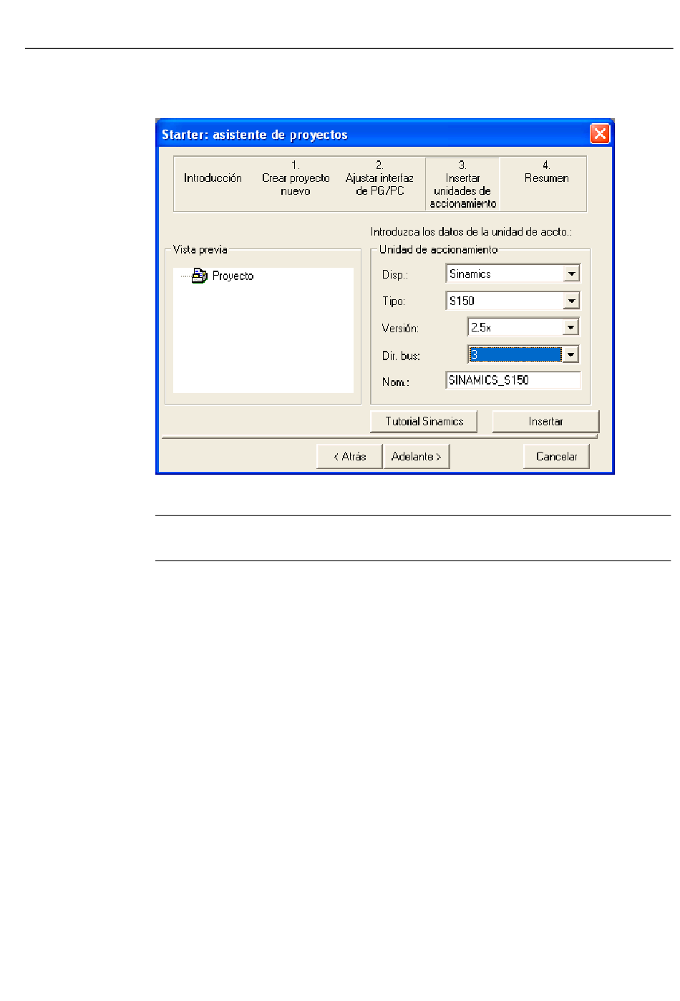Screen dimensions: 680x1001
Task: Click the Tipo: label
Action: click(x=394, y=301)
